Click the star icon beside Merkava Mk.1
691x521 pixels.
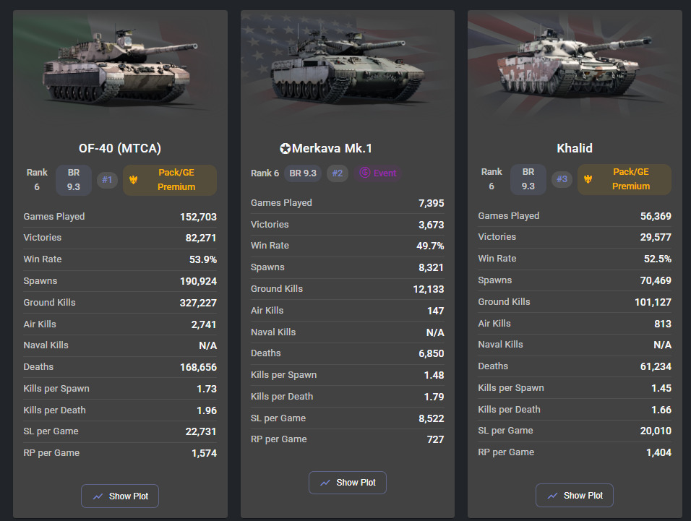(285, 149)
